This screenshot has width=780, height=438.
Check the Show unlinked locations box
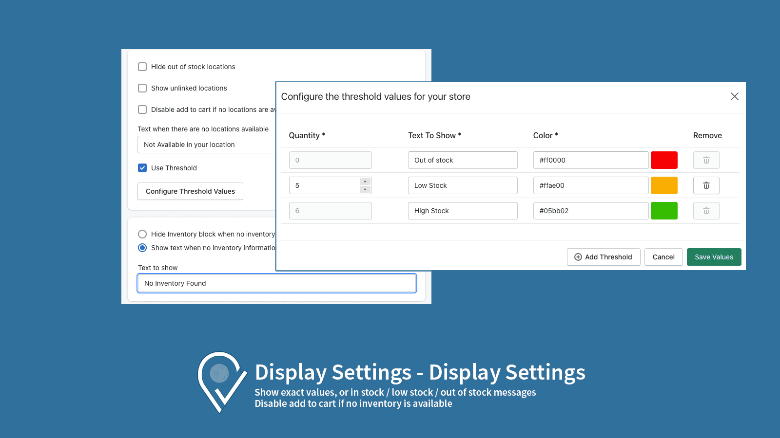point(142,88)
